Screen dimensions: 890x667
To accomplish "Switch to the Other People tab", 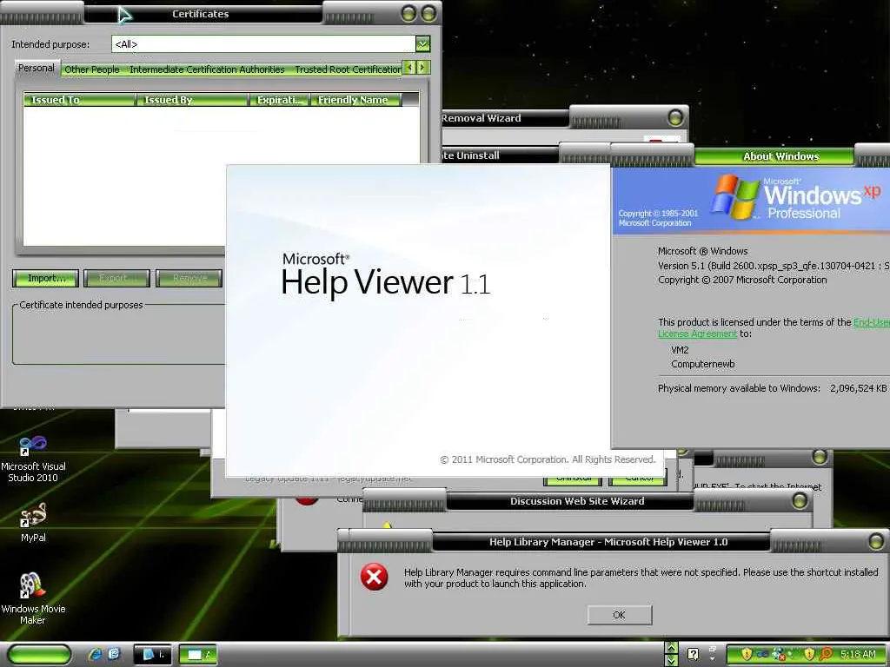I will click(x=92, y=69).
